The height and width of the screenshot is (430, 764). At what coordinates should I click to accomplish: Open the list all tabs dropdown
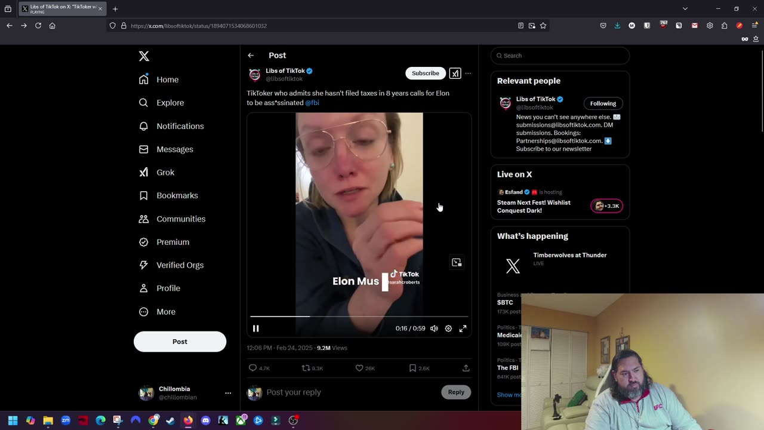coord(685,9)
